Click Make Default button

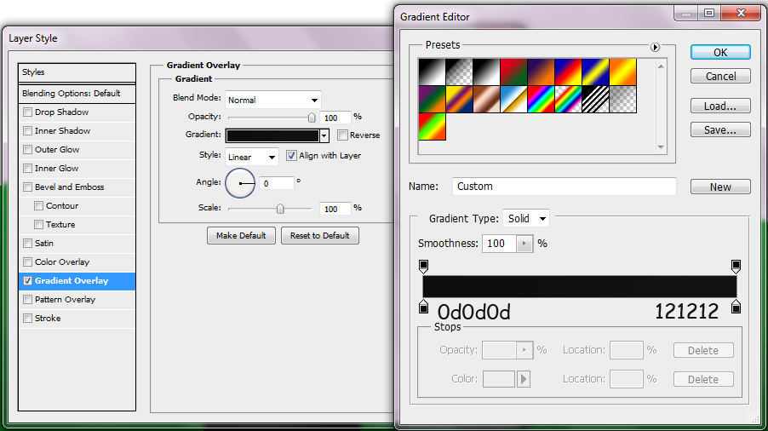tap(241, 236)
